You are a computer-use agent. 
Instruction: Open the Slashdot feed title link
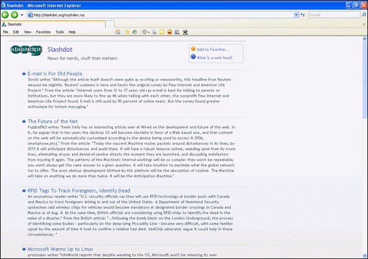tap(60, 49)
